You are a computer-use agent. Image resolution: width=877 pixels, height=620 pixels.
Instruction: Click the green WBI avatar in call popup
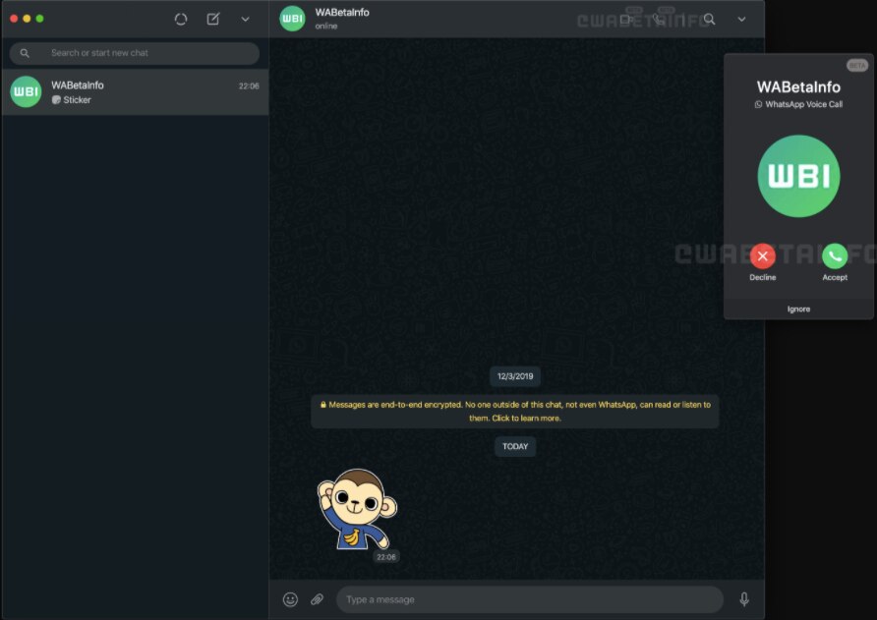[797, 177]
